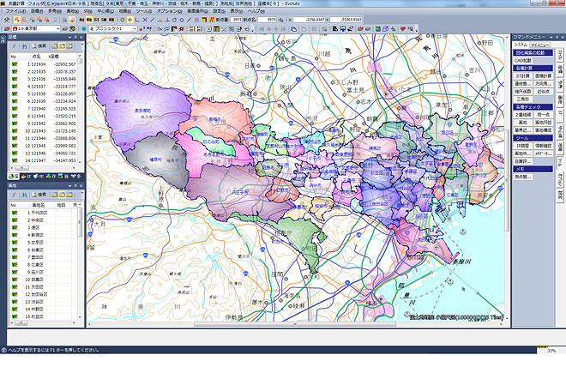Open the 東京都 prefecture dropdown
This screenshot has height=367, width=566.
pyautogui.click(x=58, y=28)
